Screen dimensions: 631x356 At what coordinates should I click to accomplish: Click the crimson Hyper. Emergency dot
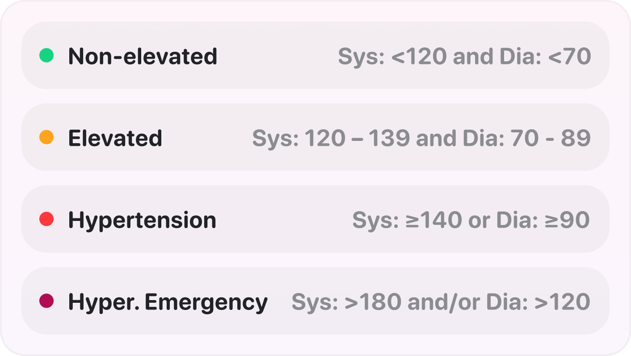pyautogui.click(x=46, y=301)
